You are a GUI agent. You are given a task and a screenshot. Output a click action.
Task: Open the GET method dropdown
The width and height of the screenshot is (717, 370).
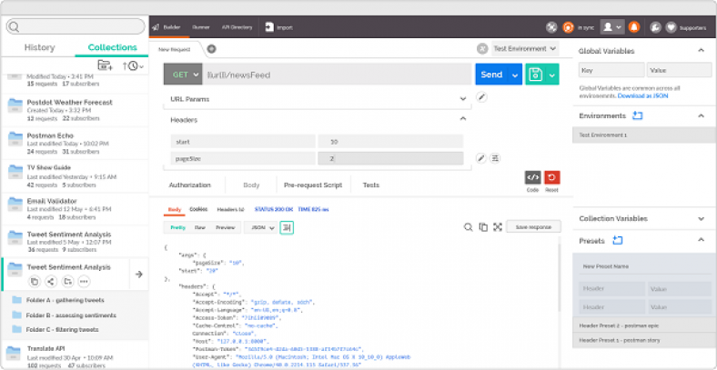[x=183, y=75]
